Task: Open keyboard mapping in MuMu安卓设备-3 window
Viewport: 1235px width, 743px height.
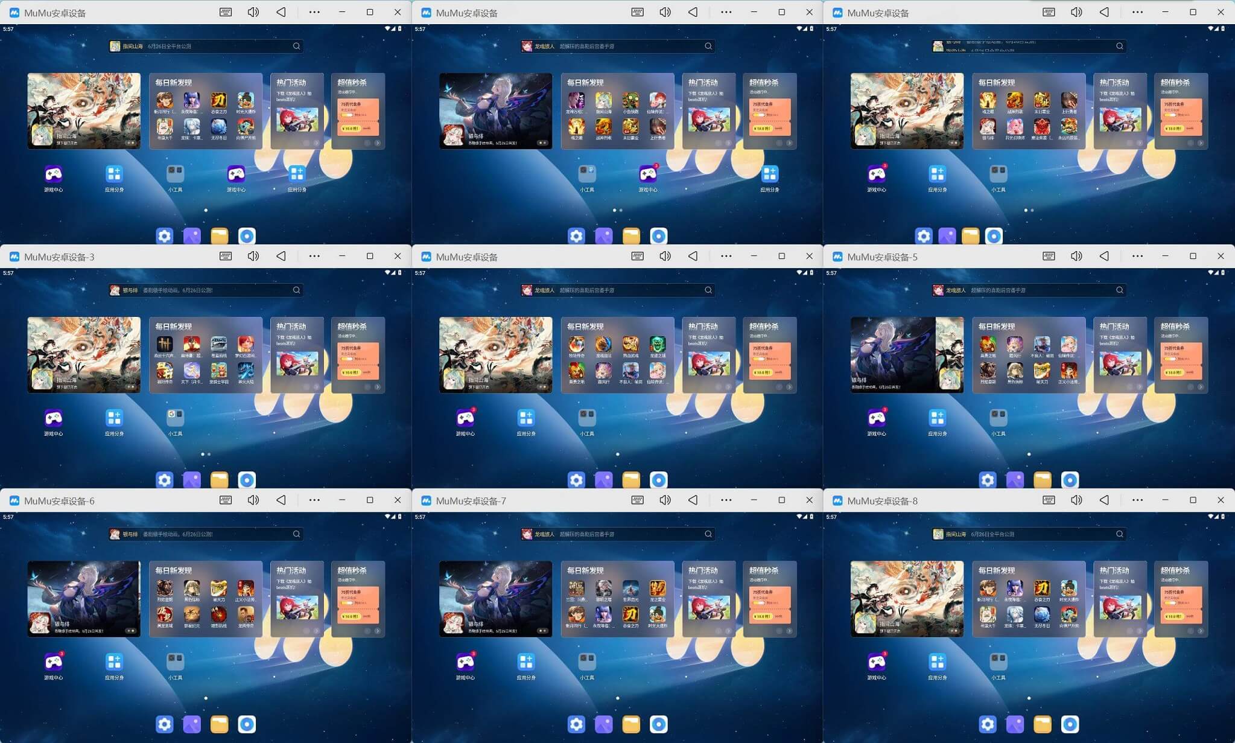Action: [x=226, y=256]
